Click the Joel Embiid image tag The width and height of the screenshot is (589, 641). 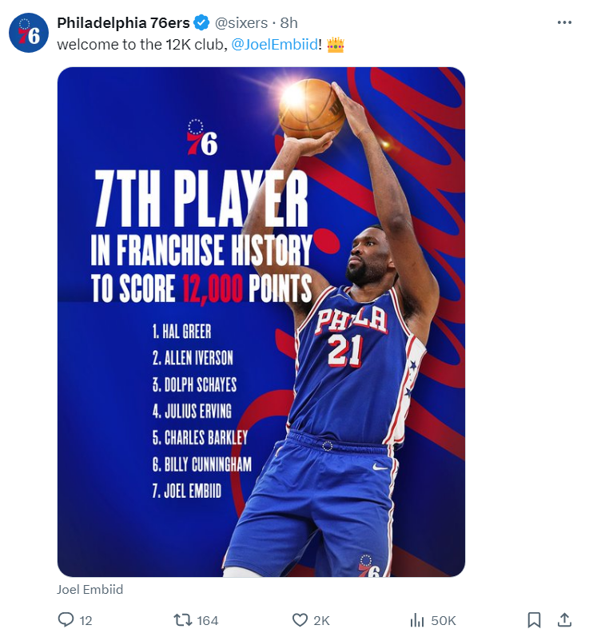point(90,590)
